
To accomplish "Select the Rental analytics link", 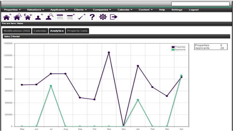I will [x=16, y=37].
